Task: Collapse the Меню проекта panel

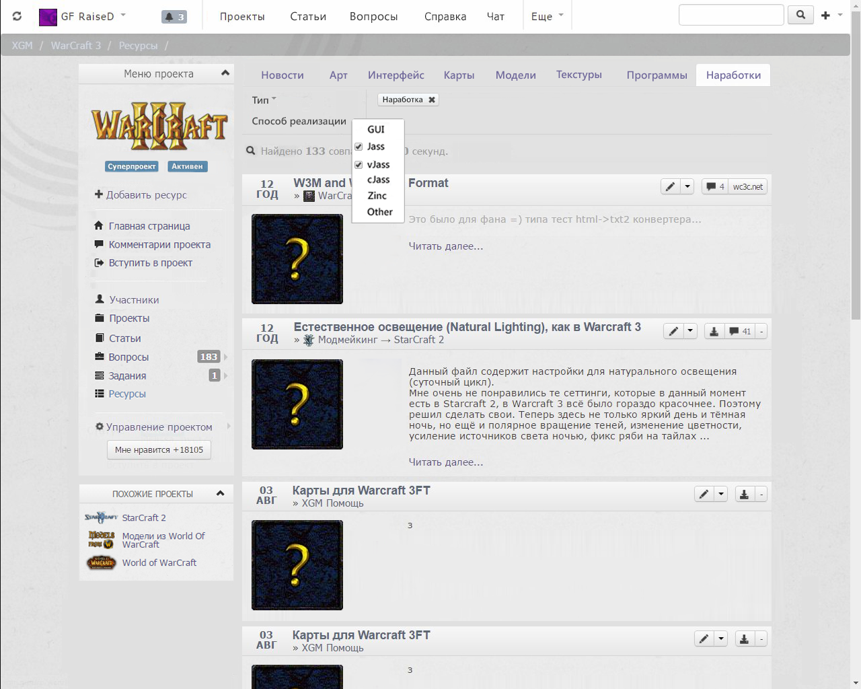Action: (x=225, y=73)
